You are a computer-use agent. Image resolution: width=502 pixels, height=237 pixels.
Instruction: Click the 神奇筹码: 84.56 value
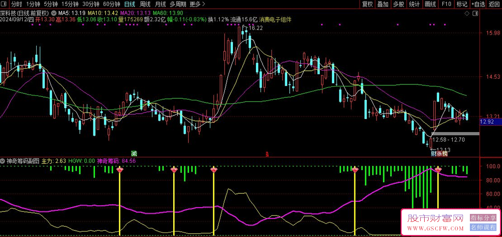[x=116, y=161]
